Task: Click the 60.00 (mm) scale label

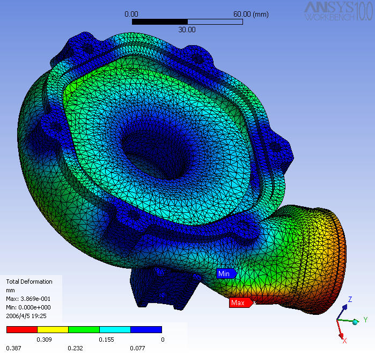Action: point(251,14)
